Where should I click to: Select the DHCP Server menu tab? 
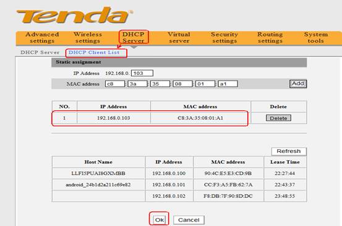click(x=133, y=37)
